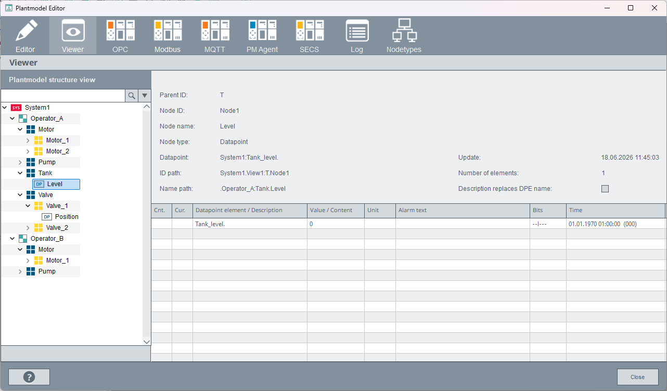This screenshot has height=391, width=667.
Task: Click the Valve node icon
Action: [31, 195]
